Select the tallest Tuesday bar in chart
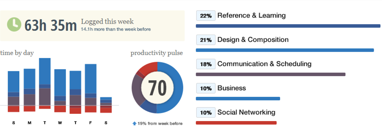Viewport: 382px width, 133px height. pyautogui.click(x=45, y=83)
